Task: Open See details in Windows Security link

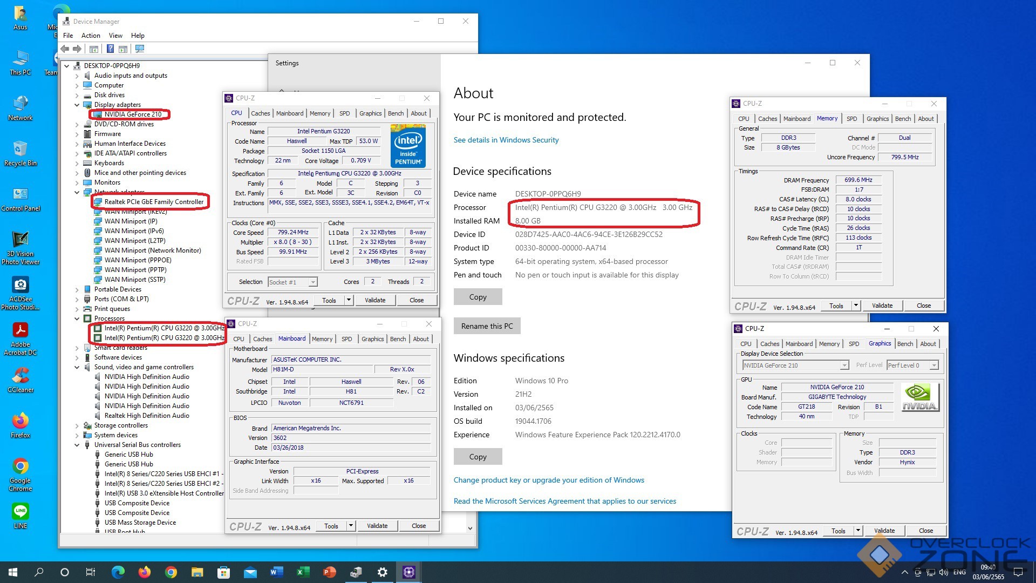Action: pyautogui.click(x=506, y=140)
